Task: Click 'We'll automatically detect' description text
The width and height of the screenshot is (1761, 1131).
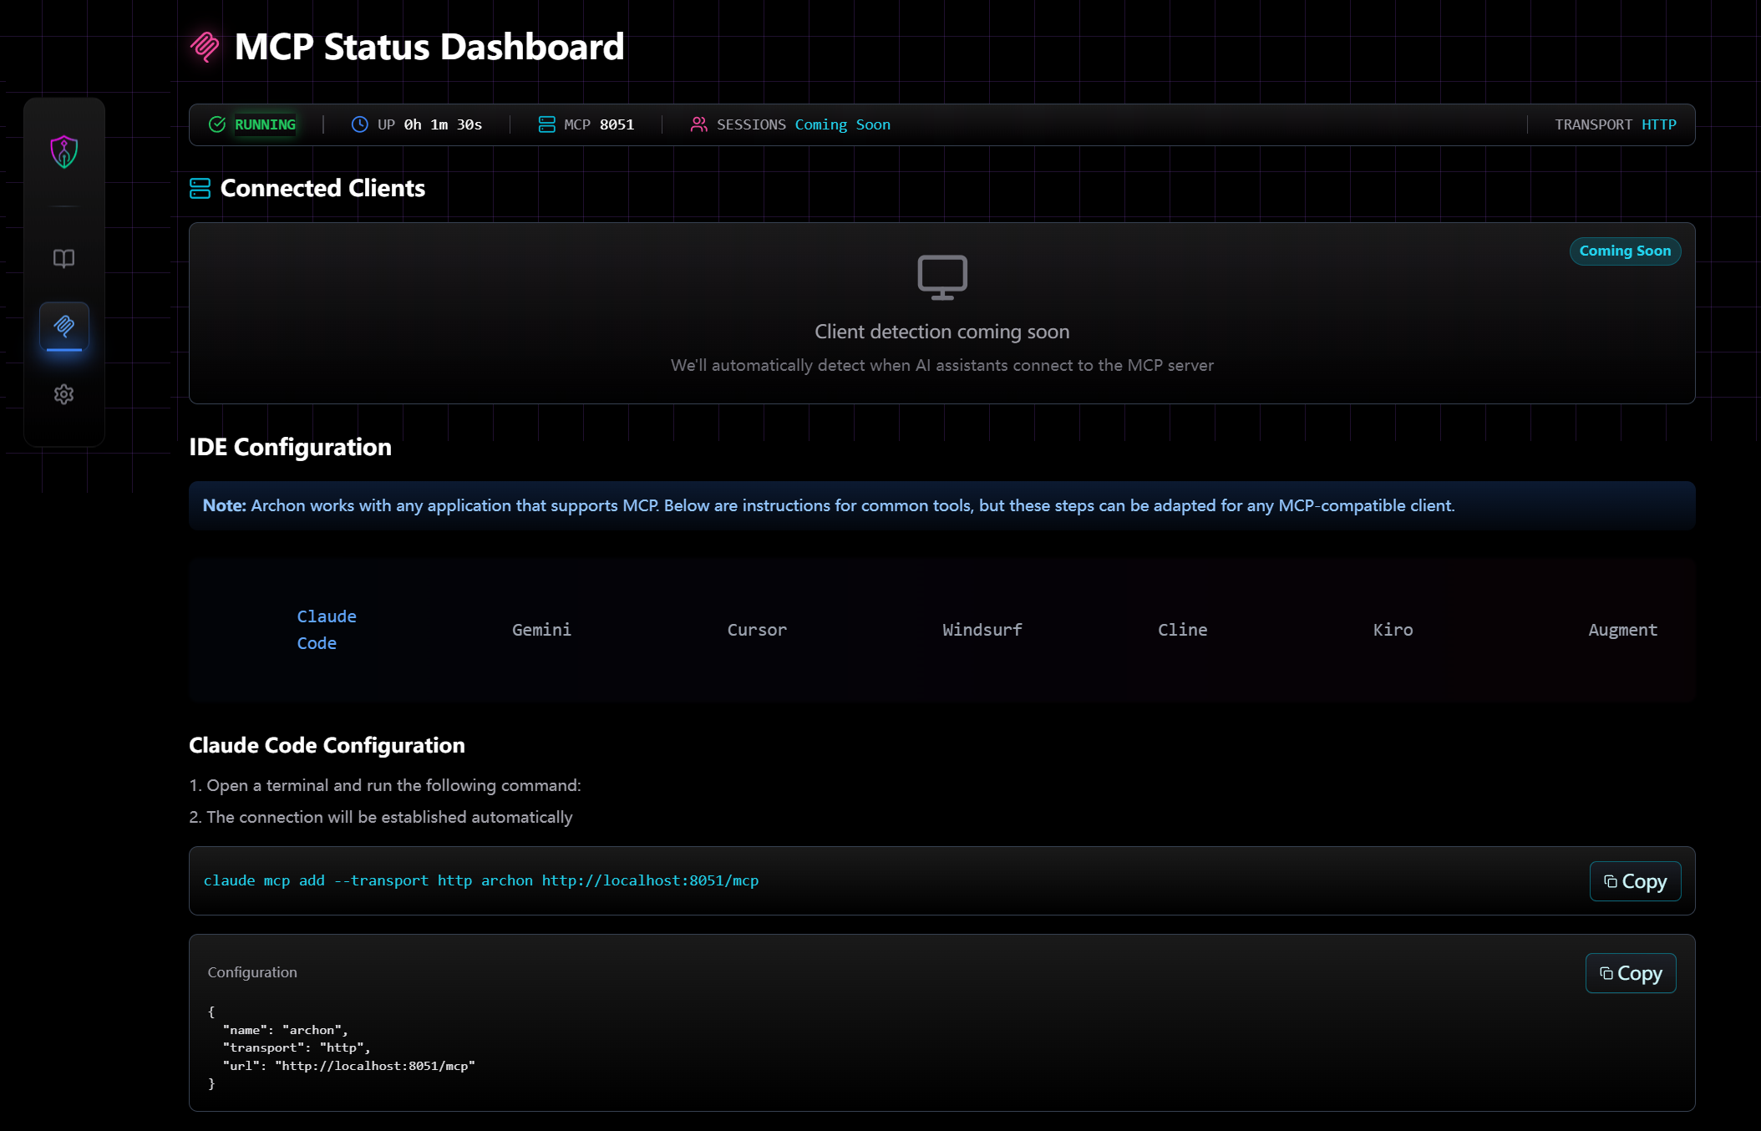Action: pyautogui.click(x=942, y=365)
